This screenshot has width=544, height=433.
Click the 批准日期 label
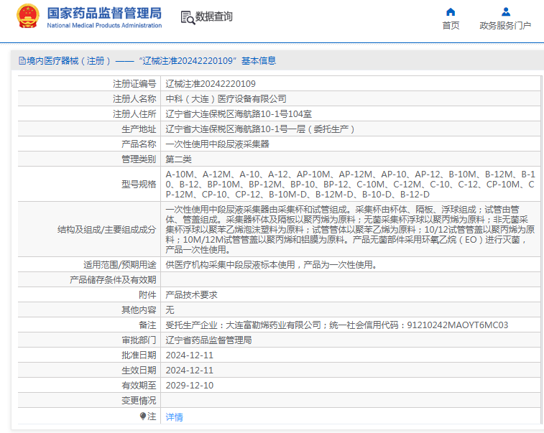[x=139, y=355]
